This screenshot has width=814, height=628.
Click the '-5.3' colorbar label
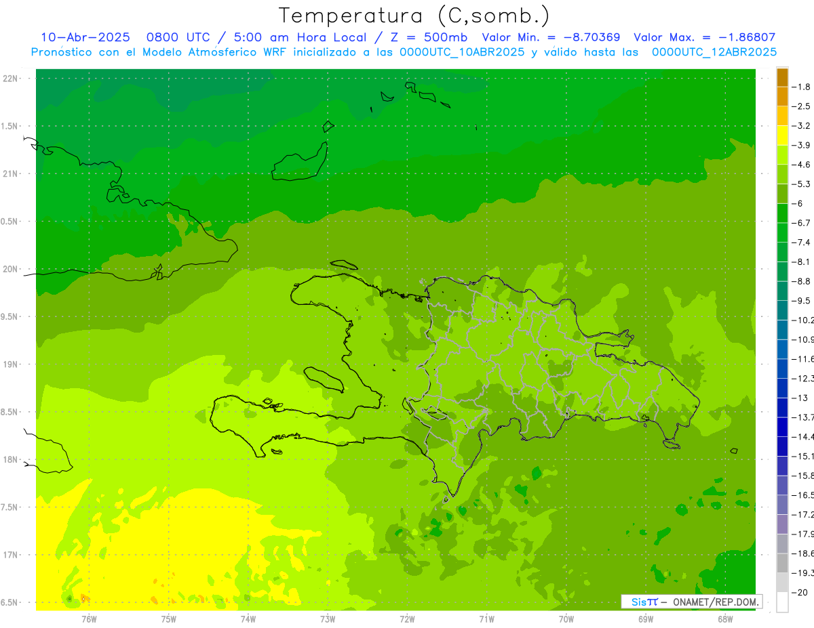tap(802, 184)
